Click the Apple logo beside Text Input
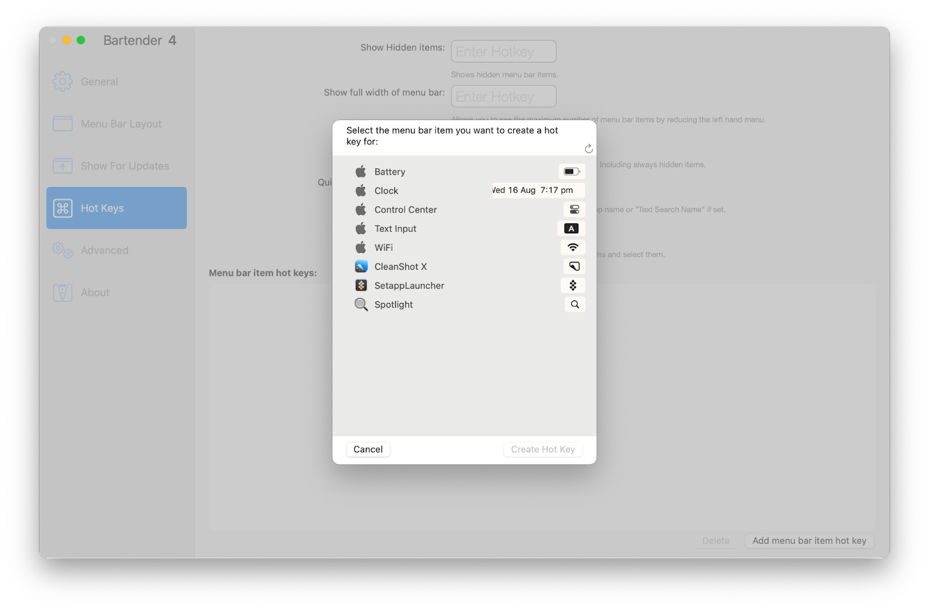Screen dimensions: 929x610 pos(361,228)
